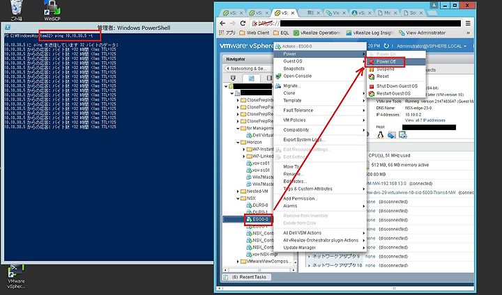The image size is (502, 295).
Task: Expand the Nested-VM folder
Action: click(x=238, y=191)
